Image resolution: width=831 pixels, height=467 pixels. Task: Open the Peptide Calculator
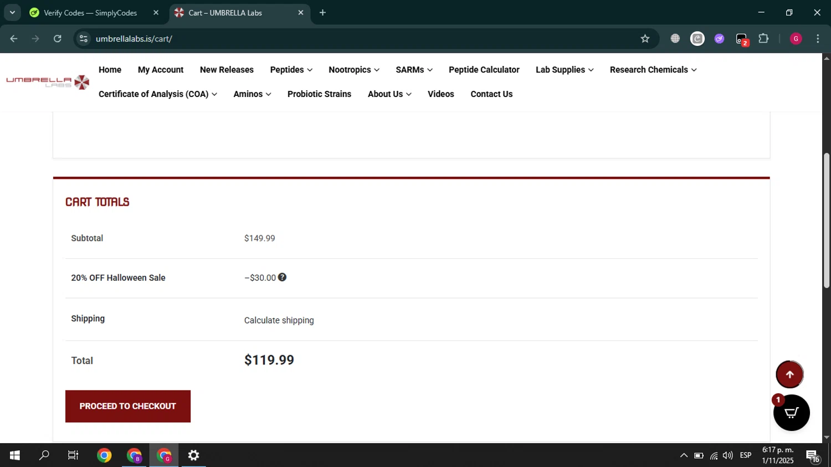(484, 70)
